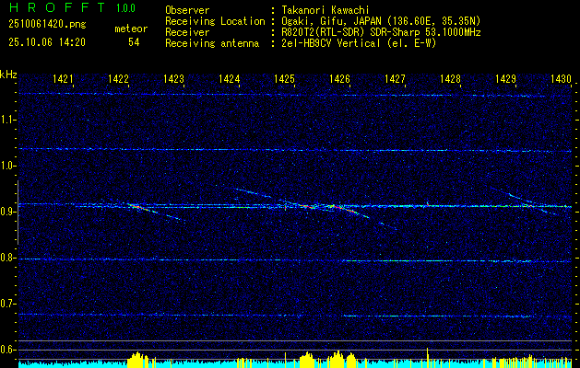Click the 1.1 frequency axis label
The image size is (580, 368).
9,120
